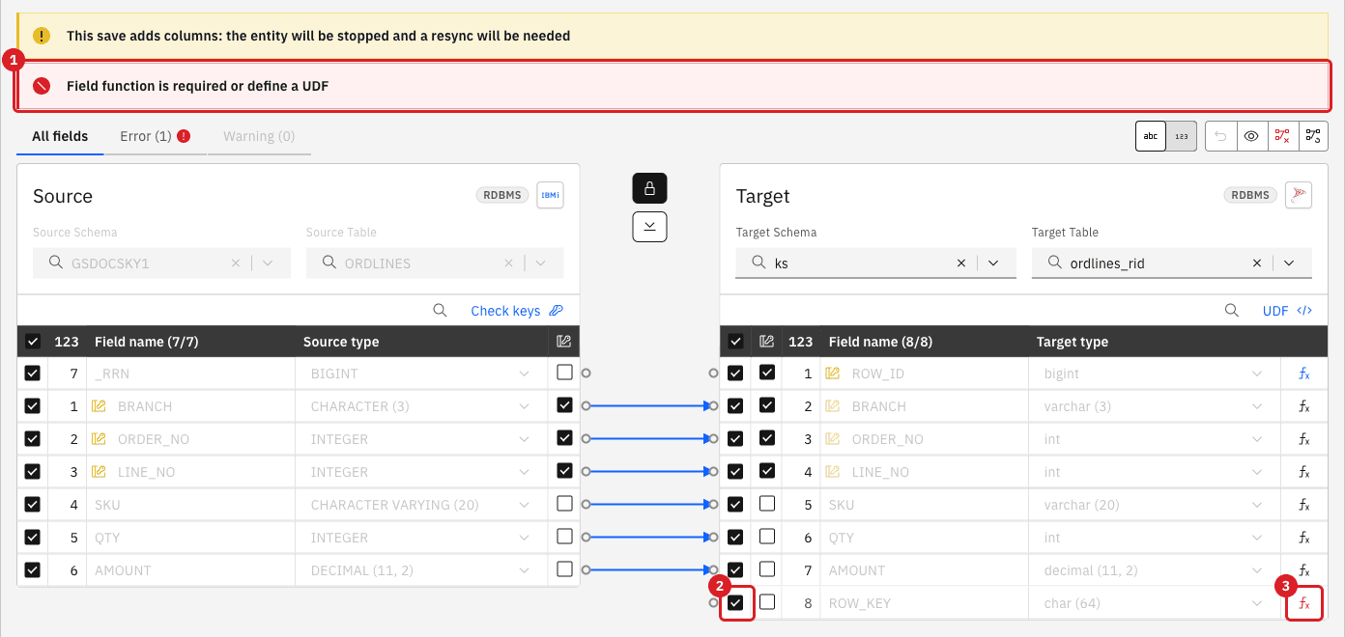Image resolution: width=1345 pixels, height=637 pixels.
Task: Check the key checkbox for target ROW_KEY
Action: [767, 602]
